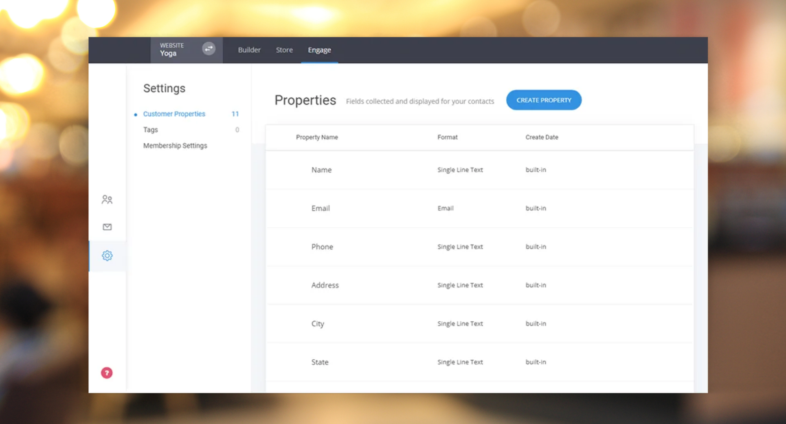This screenshot has height=424, width=786.
Task: Select the settings gear icon in sidebar
Action: (107, 255)
